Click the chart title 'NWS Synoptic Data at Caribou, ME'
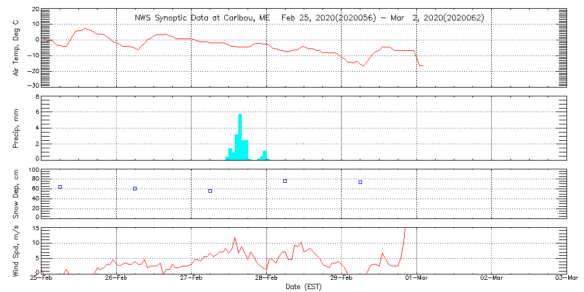Screen dimensions: 584x292 tap(202, 18)
